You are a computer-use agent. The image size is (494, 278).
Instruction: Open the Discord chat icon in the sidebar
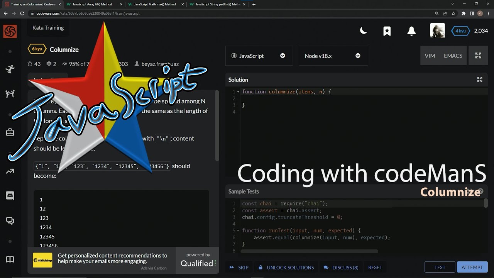10,196
